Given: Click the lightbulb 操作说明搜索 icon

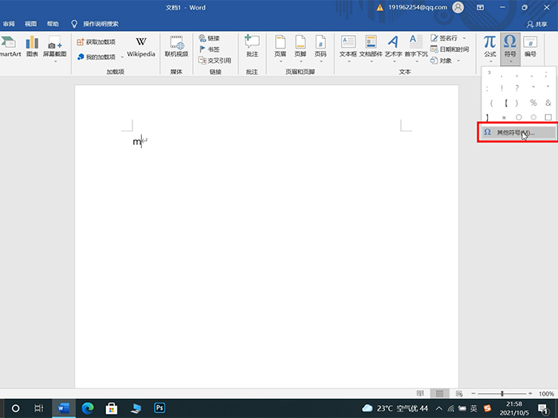Looking at the screenshot, I should (74, 24).
